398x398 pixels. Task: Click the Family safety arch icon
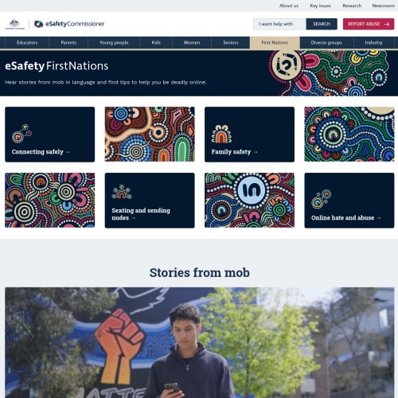221,134
